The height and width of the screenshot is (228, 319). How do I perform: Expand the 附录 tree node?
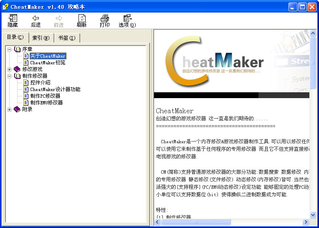[9, 109]
